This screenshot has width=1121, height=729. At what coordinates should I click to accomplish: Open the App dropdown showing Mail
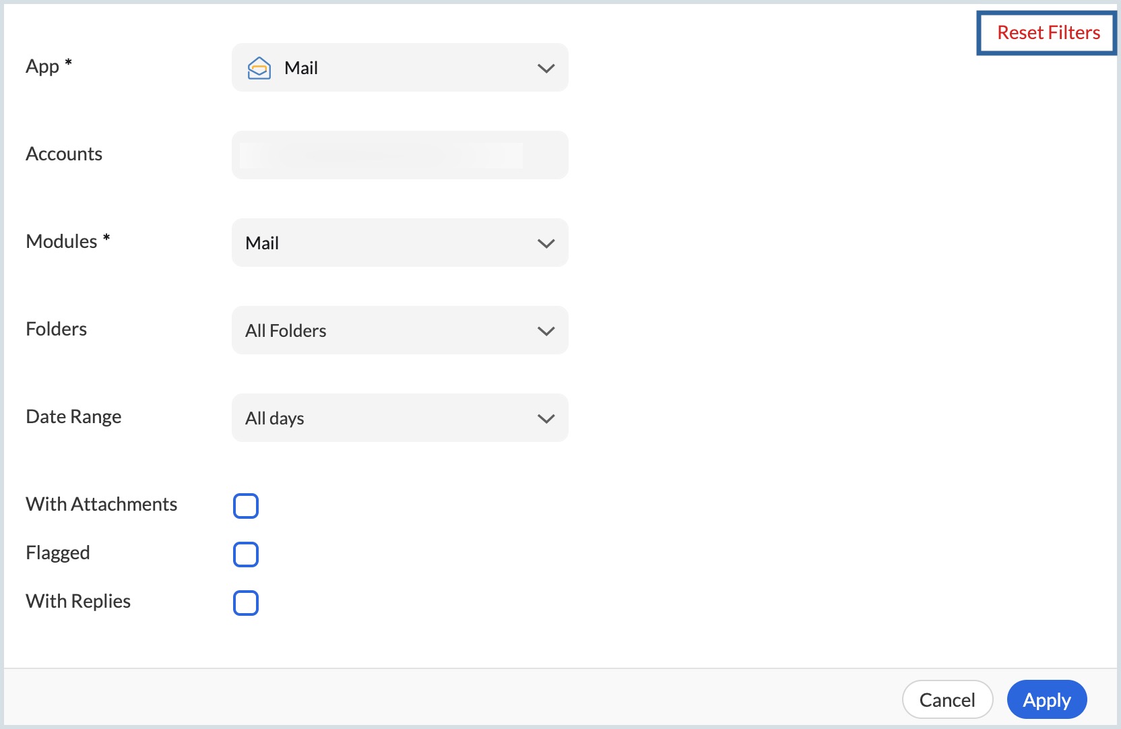click(400, 67)
